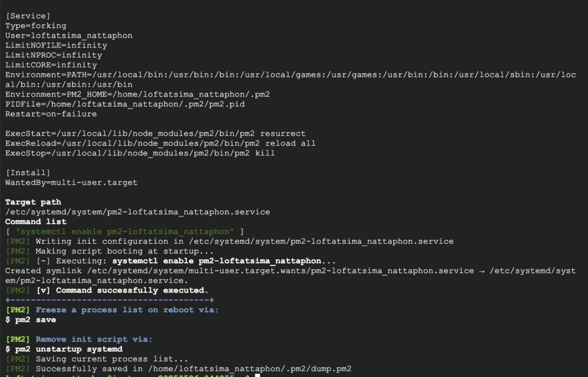Click the Restart=on-failure line
This screenshot has height=377, width=588.
[x=51, y=114]
